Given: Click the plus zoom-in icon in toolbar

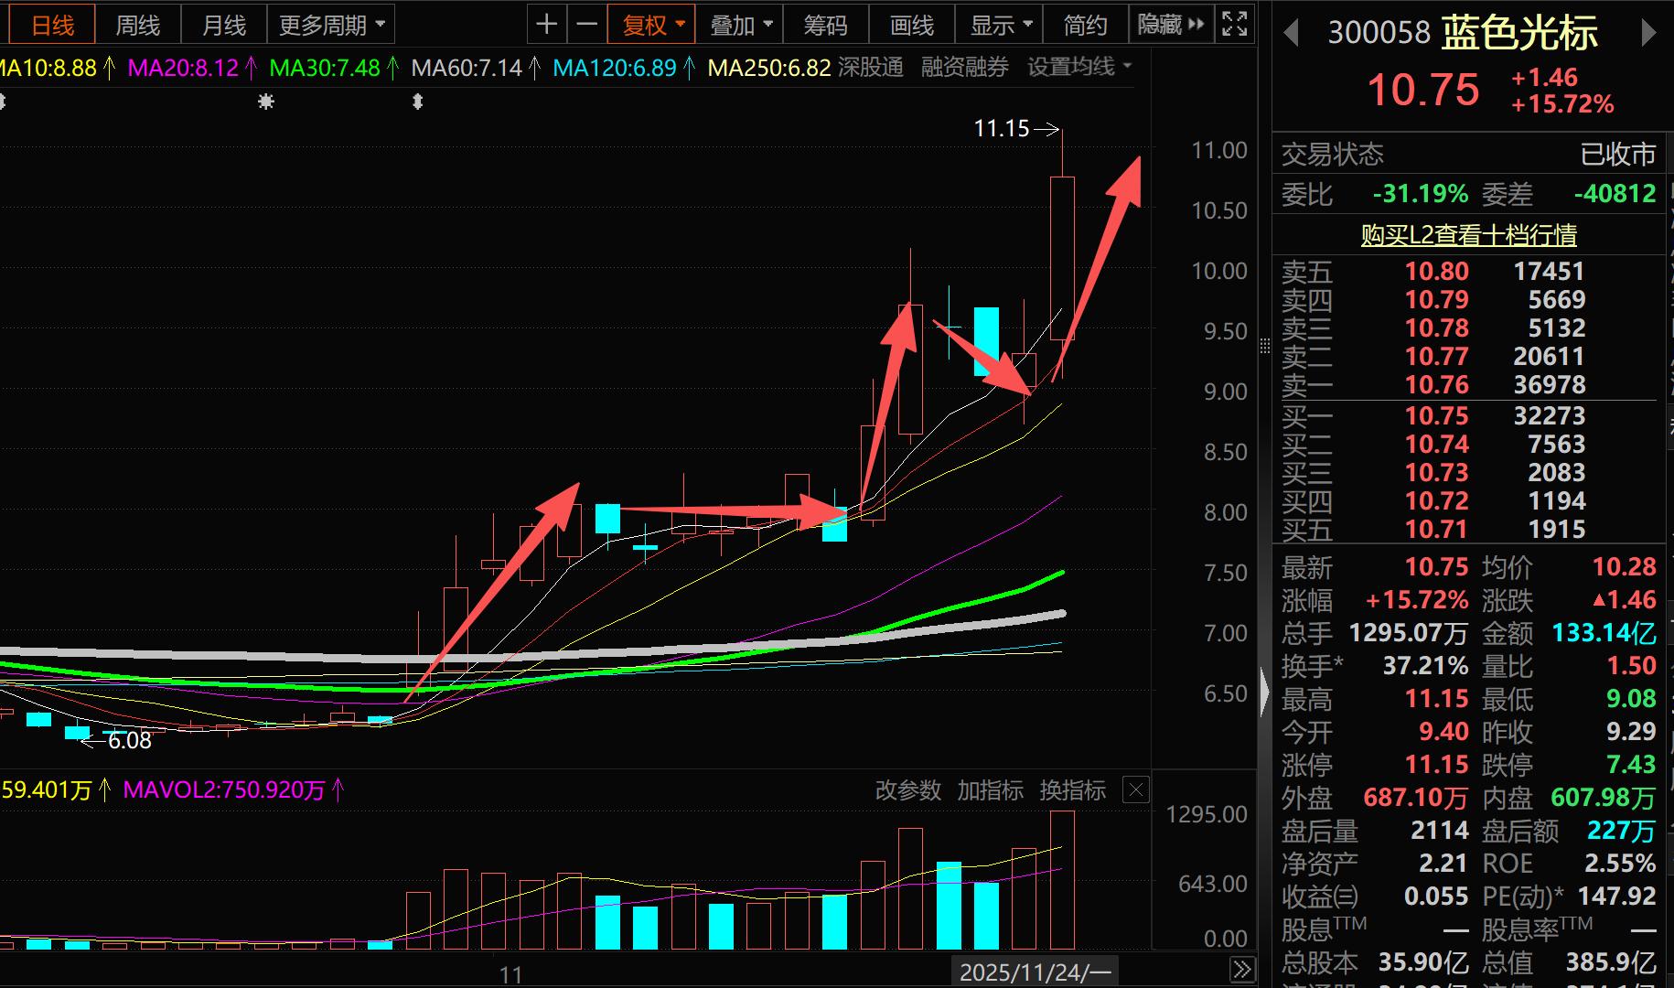Looking at the screenshot, I should 547,25.
